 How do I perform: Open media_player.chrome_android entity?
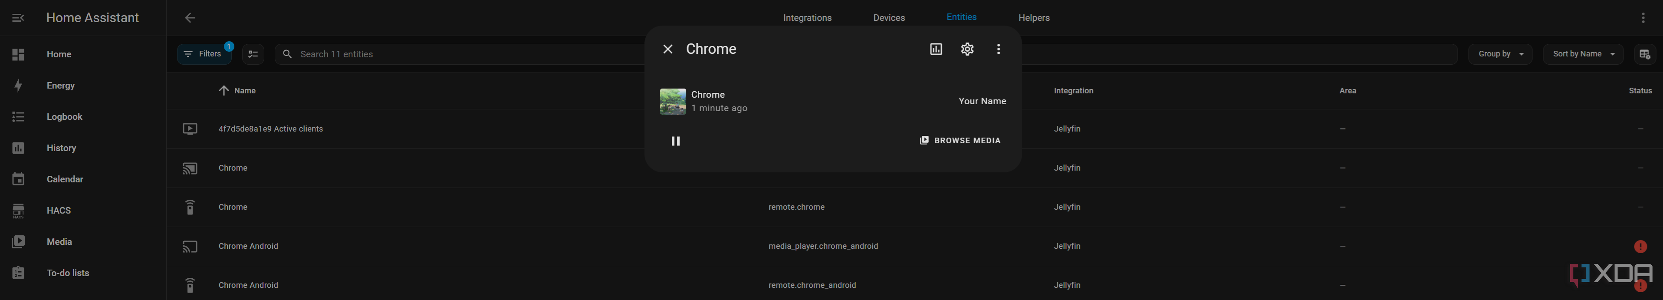(823, 247)
